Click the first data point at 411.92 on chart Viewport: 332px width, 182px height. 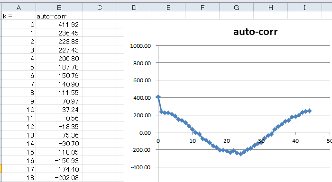point(158,97)
